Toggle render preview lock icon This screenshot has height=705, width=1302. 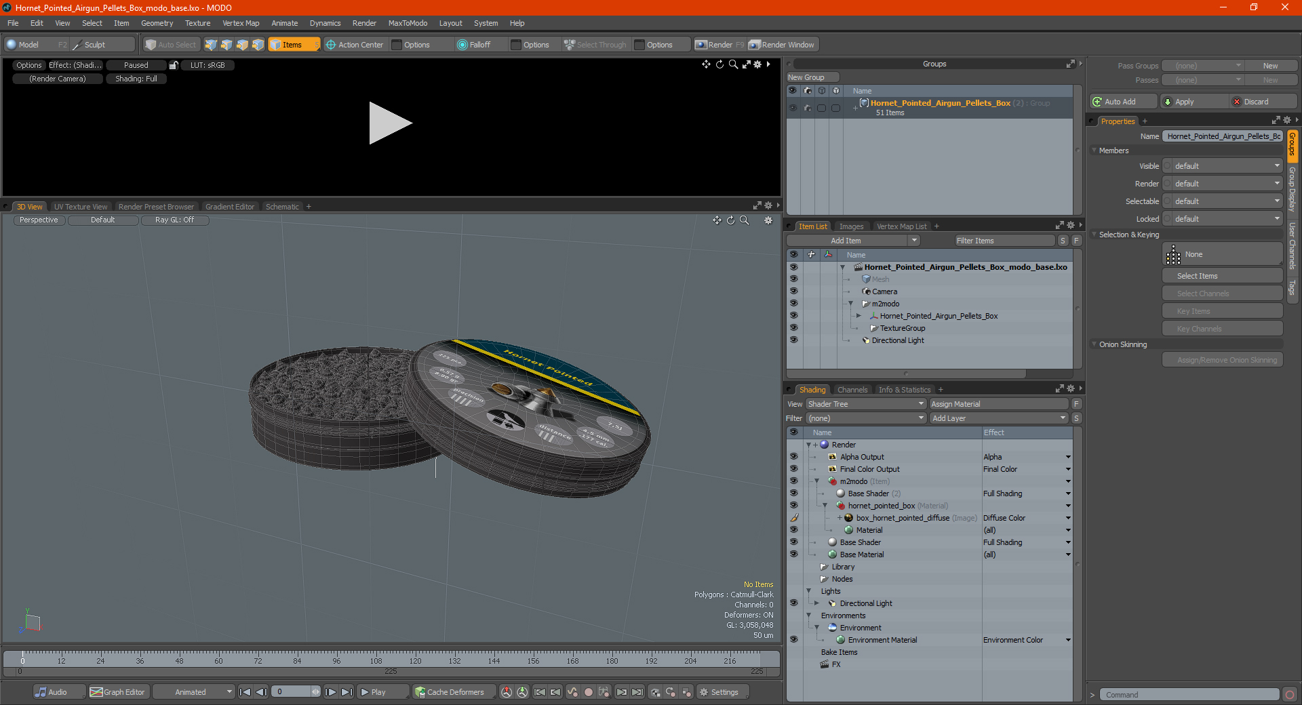click(x=174, y=65)
